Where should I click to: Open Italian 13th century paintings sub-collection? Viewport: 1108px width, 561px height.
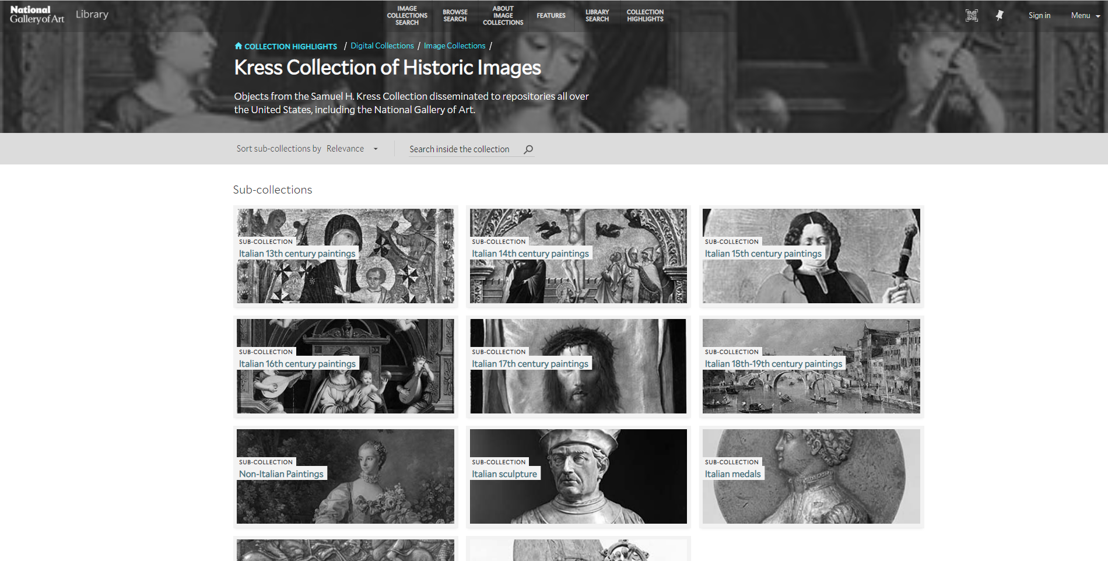(x=345, y=256)
